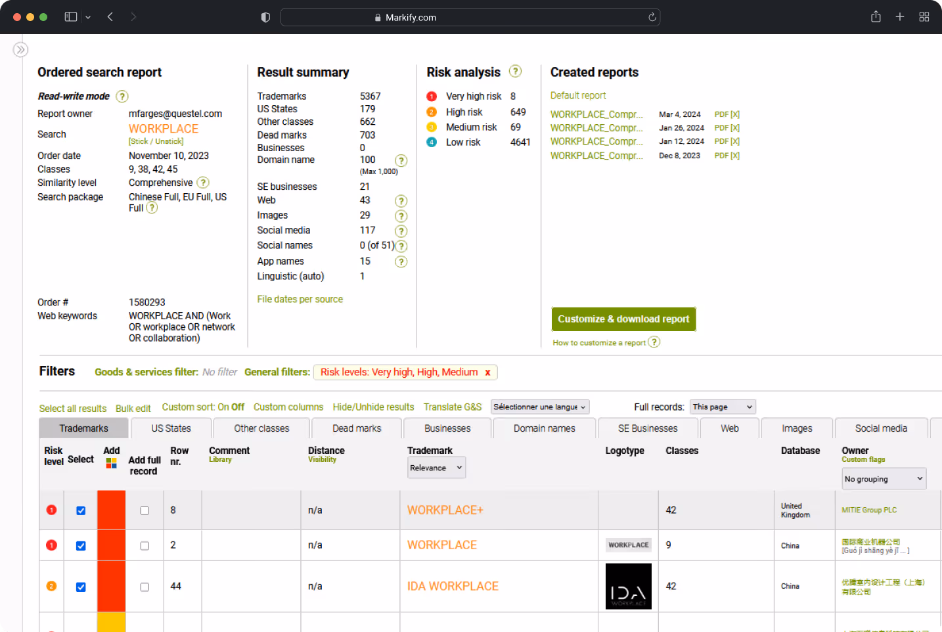Viewport: 942px width, 632px height.
Task: Open the Bulk edit link
Action: click(133, 409)
